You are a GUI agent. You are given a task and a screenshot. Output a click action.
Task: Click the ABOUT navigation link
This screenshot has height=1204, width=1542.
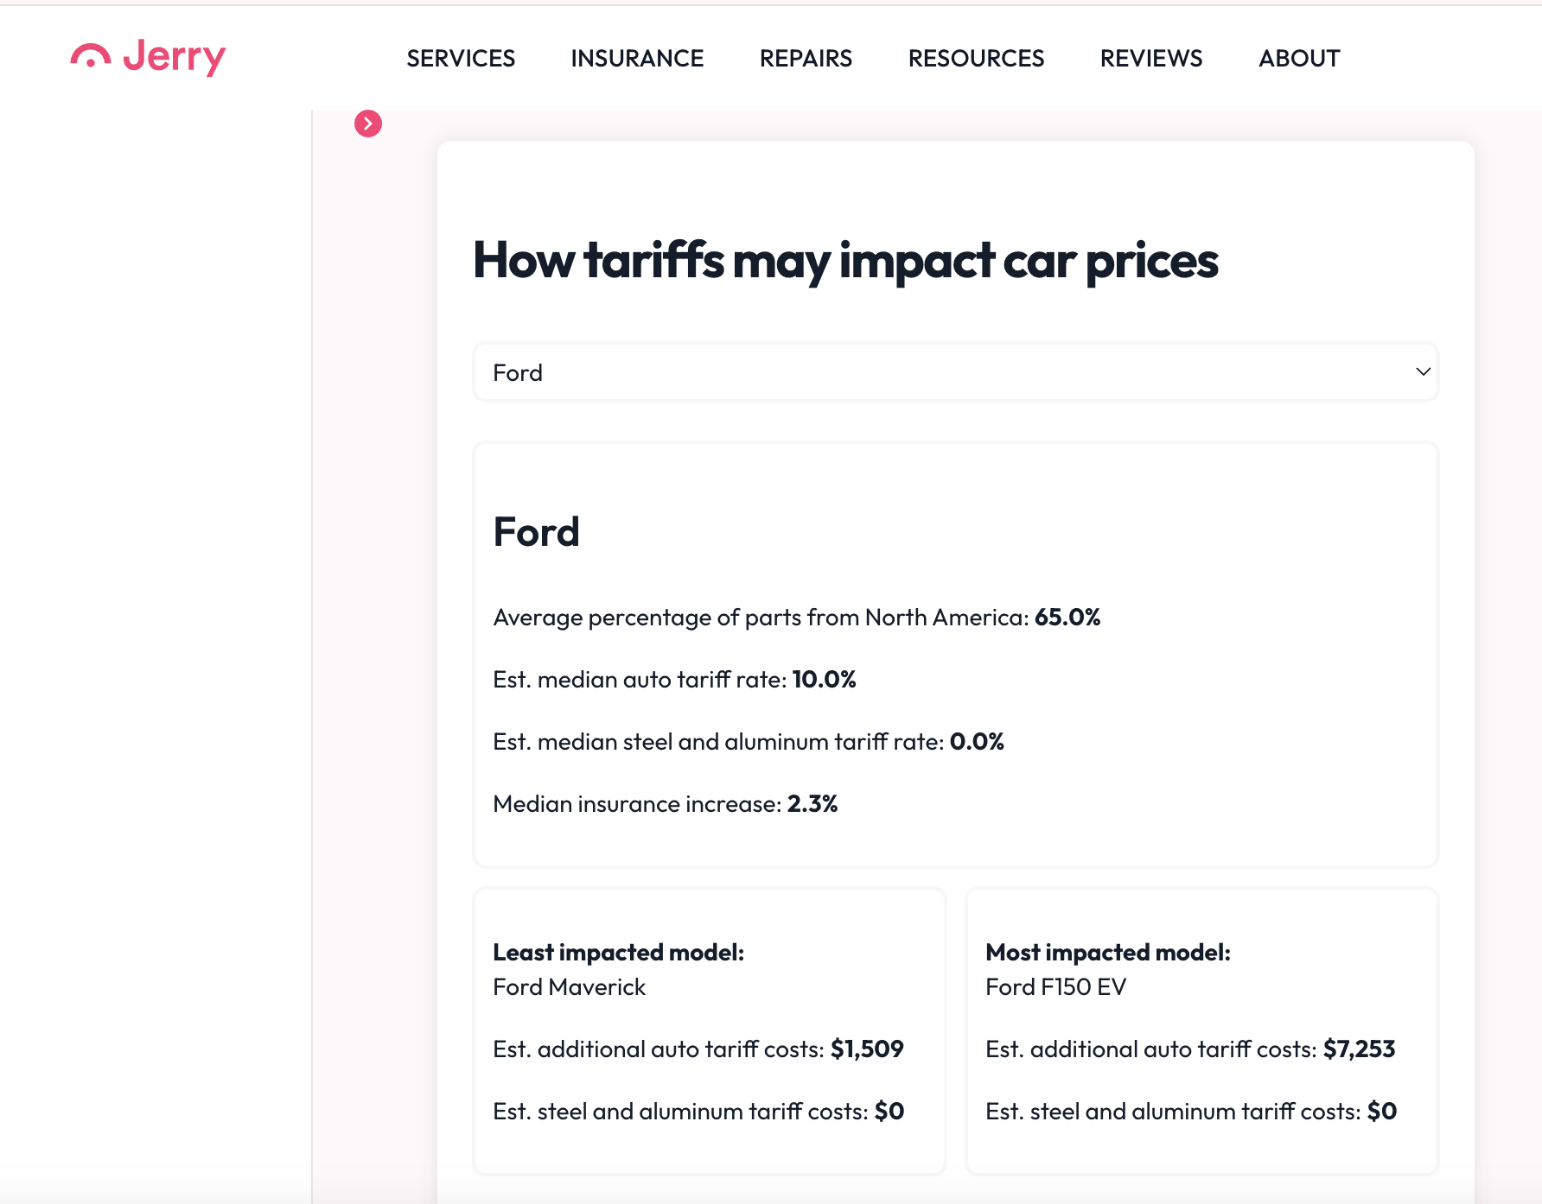click(x=1299, y=58)
